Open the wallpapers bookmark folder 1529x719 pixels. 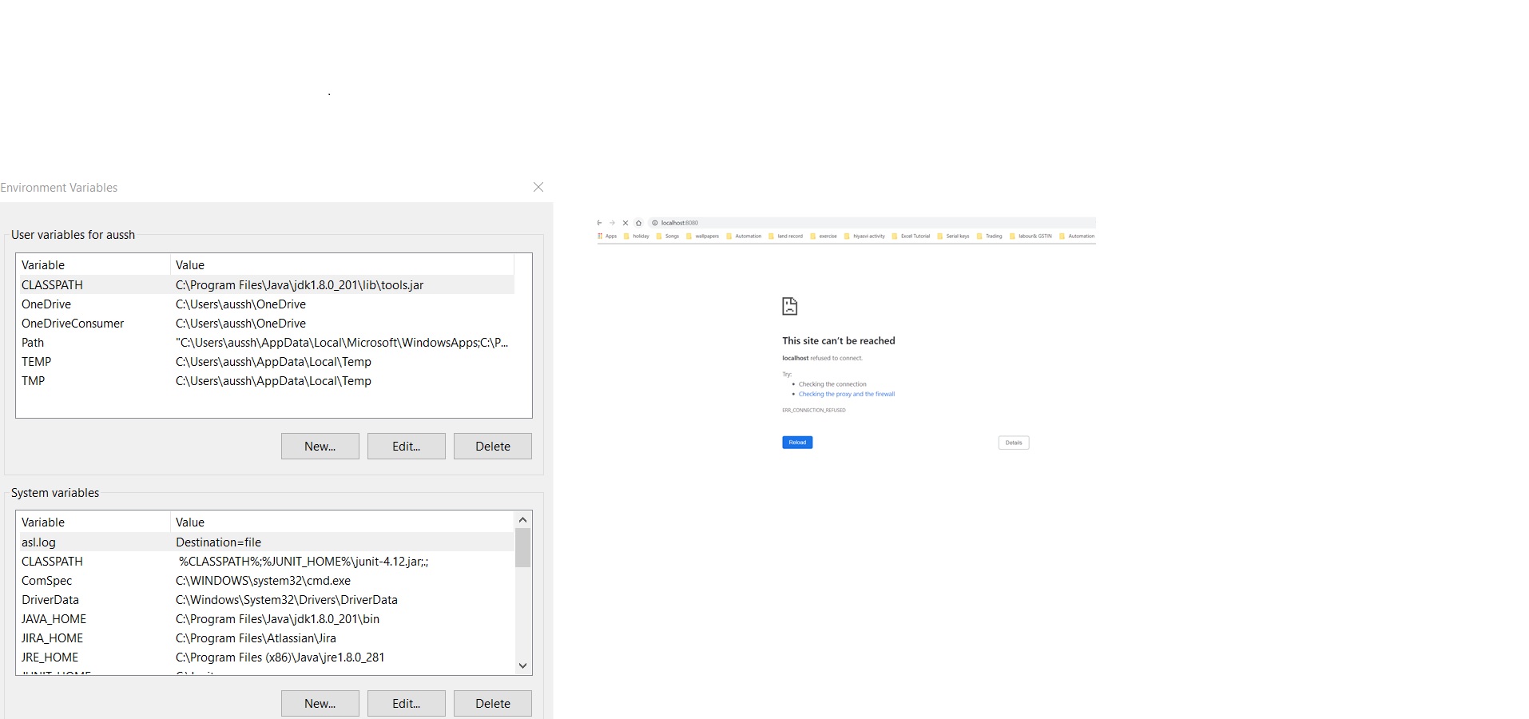click(703, 236)
